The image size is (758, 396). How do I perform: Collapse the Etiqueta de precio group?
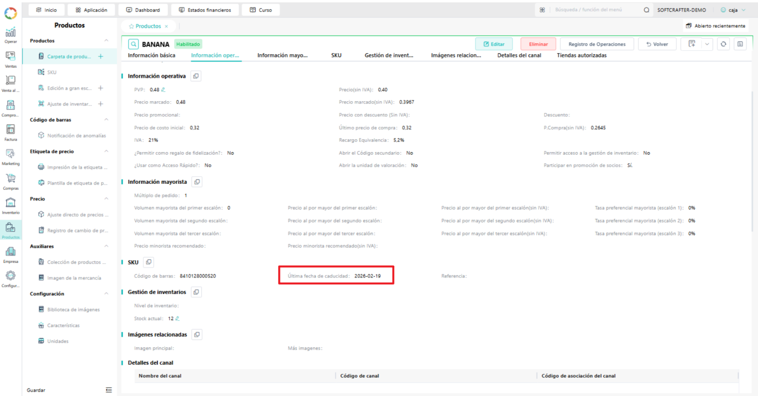(x=106, y=151)
